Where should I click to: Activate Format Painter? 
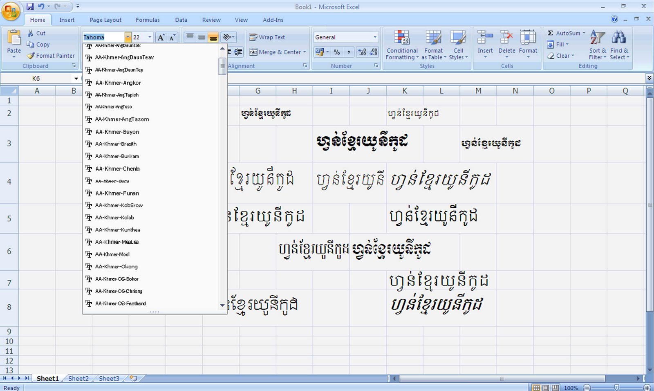(x=51, y=56)
